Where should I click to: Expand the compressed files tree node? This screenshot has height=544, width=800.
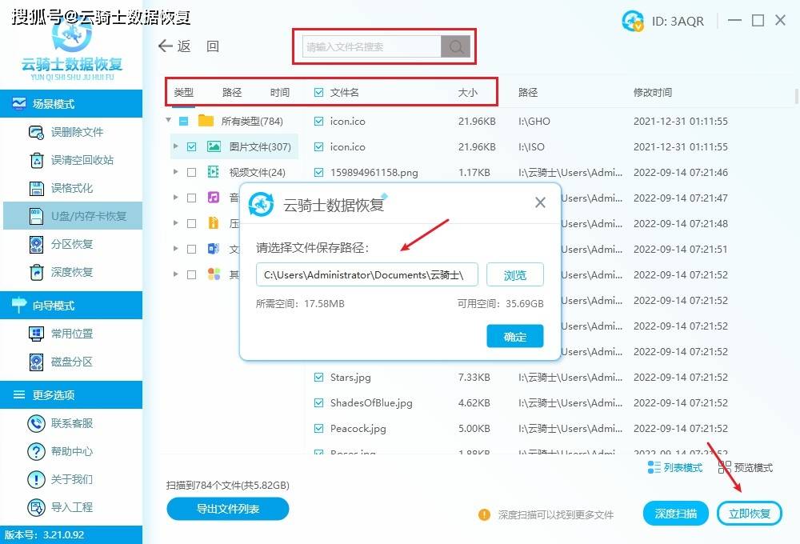[x=175, y=223]
